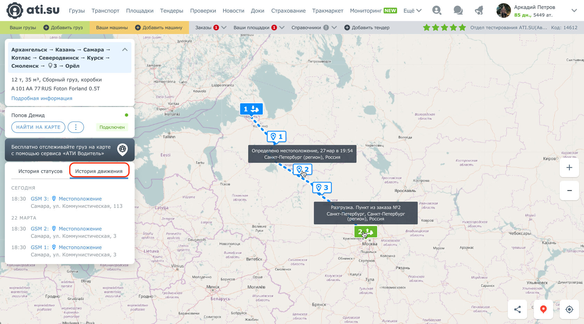Click the АТИ Водитель app icon
Image resolution: width=584 pixels, height=324 pixels.
click(122, 150)
